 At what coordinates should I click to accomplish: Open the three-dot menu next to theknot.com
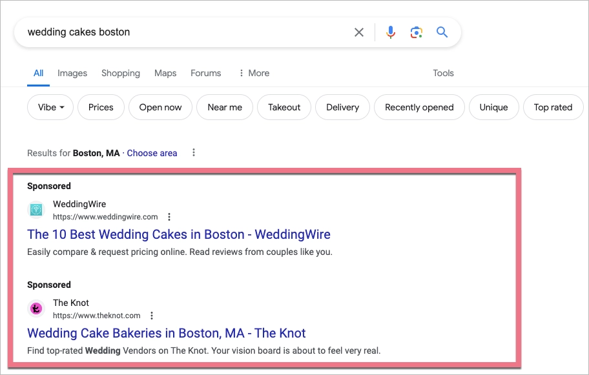152,316
